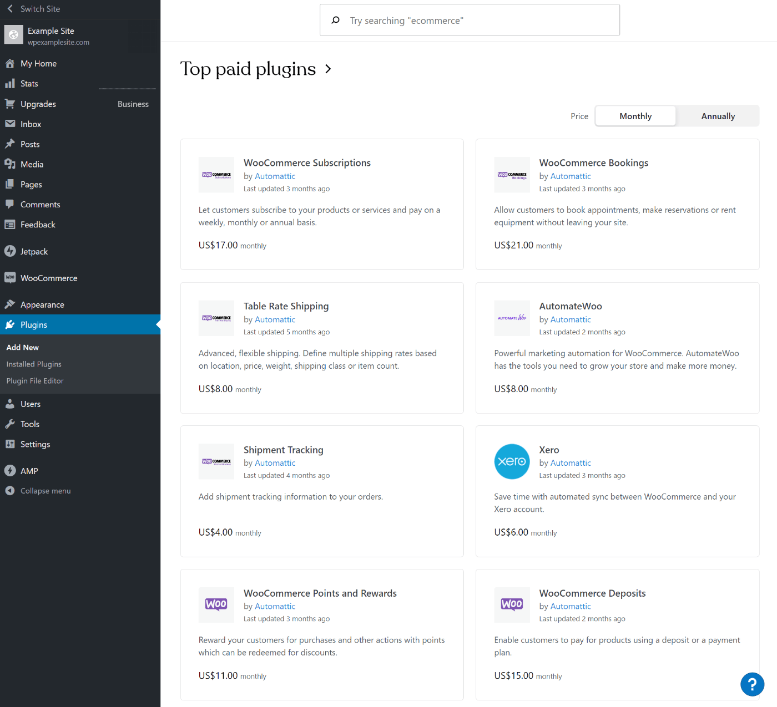Click Automattic link under WooCommerce Deposits
Screen dimensions: 777x707
coord(571,607)
